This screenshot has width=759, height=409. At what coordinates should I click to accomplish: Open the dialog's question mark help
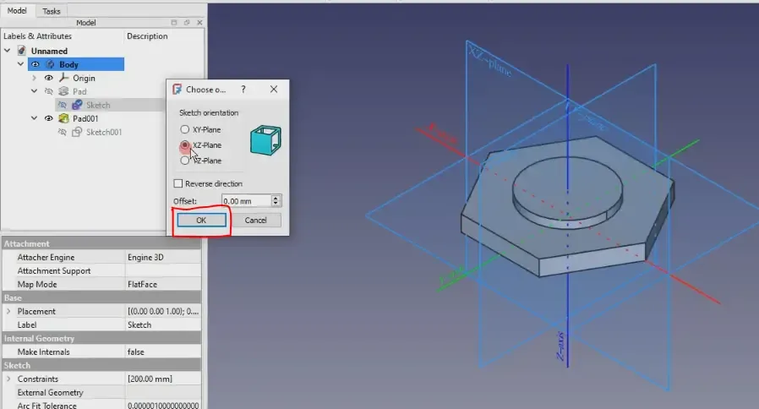243,90
